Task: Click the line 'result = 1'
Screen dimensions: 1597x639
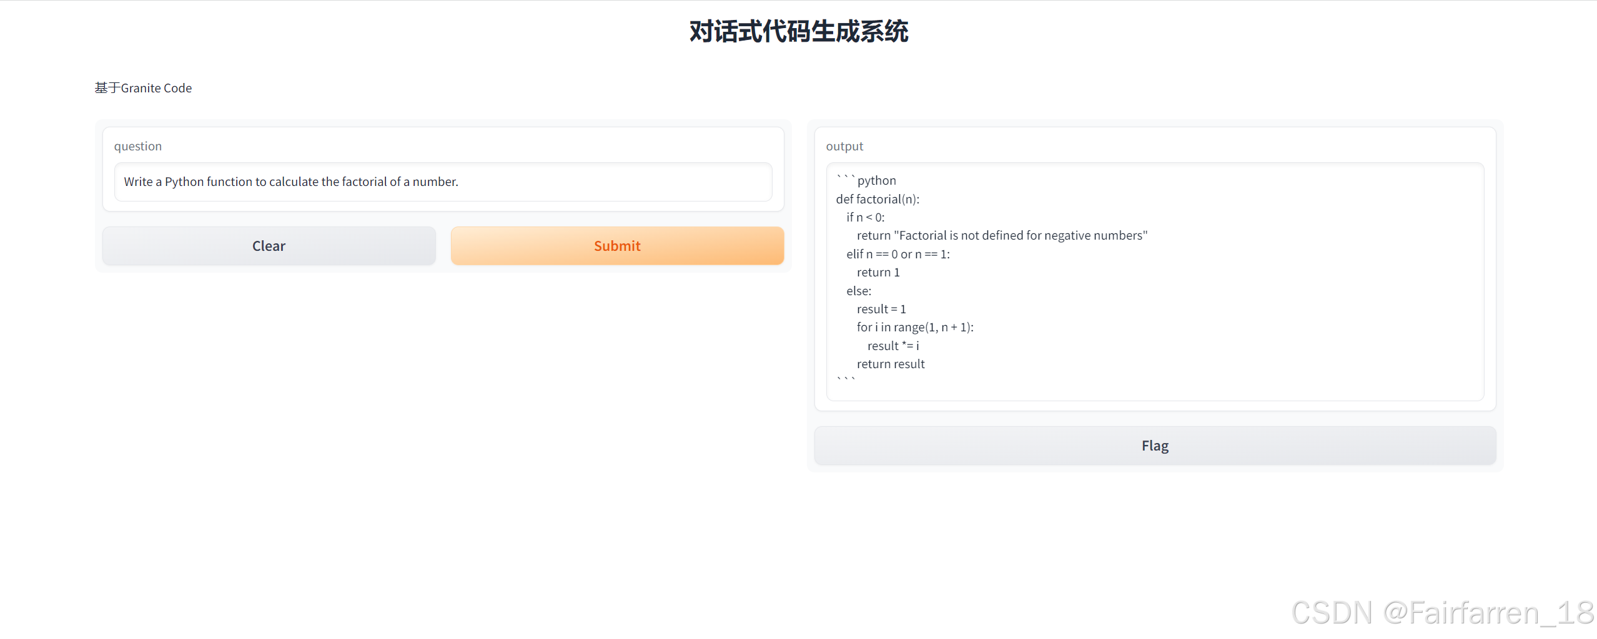Action: [x=881, y=309]
